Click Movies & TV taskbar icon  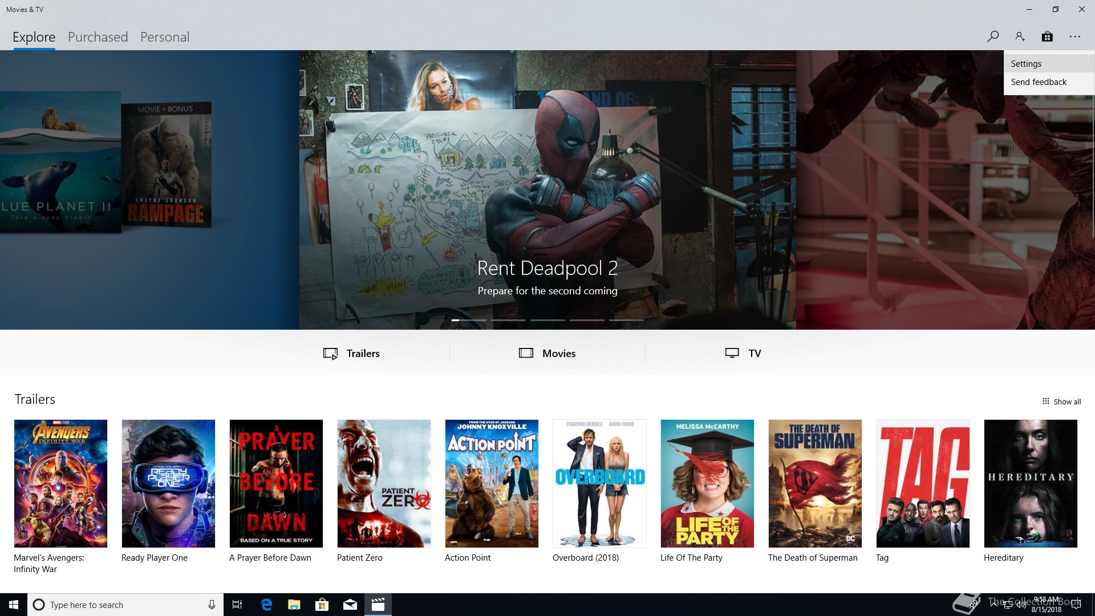click(x=378, y=605)
